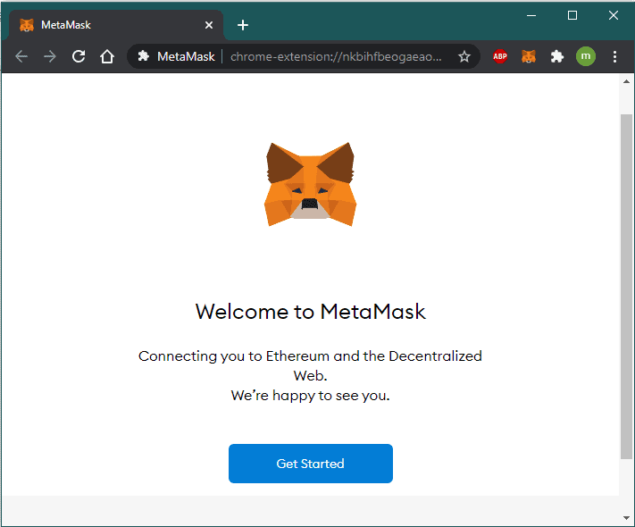Click the Get Started button
The height and width of the screenshot is (527, 635).
coord(311,464)
